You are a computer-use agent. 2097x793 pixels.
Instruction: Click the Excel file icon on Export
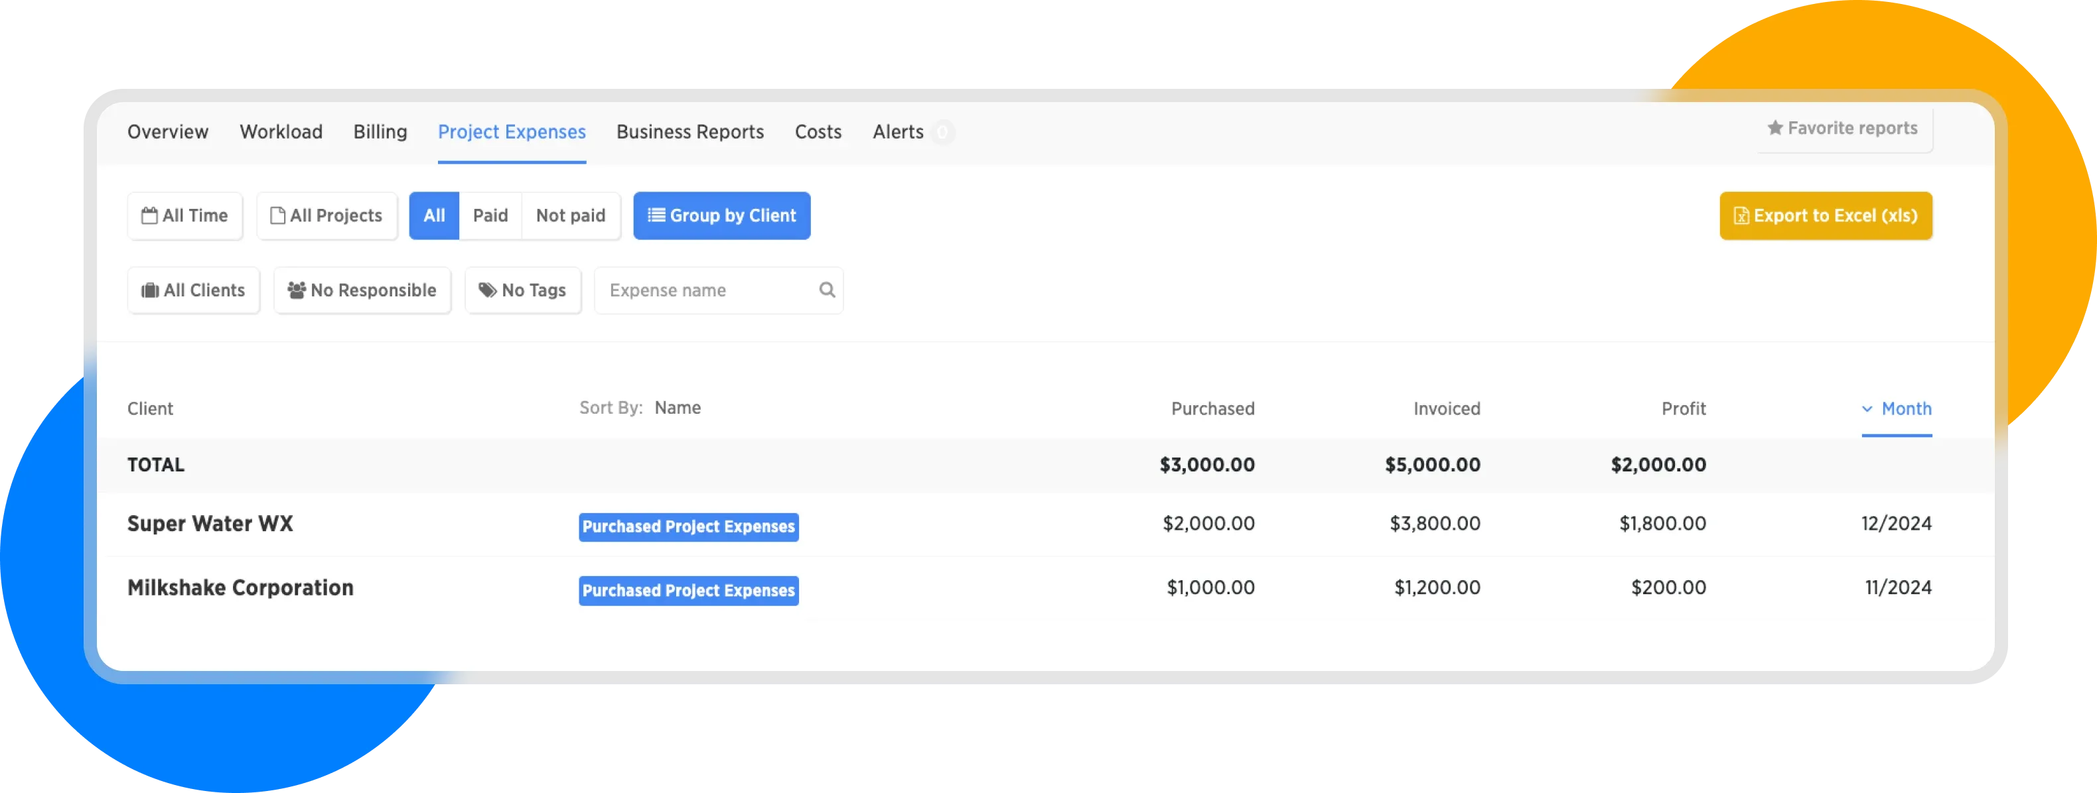coord(1741,216)
